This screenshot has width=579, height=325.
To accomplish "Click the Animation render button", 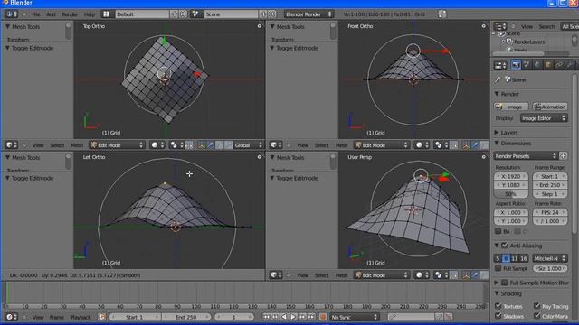I will 550,107.
